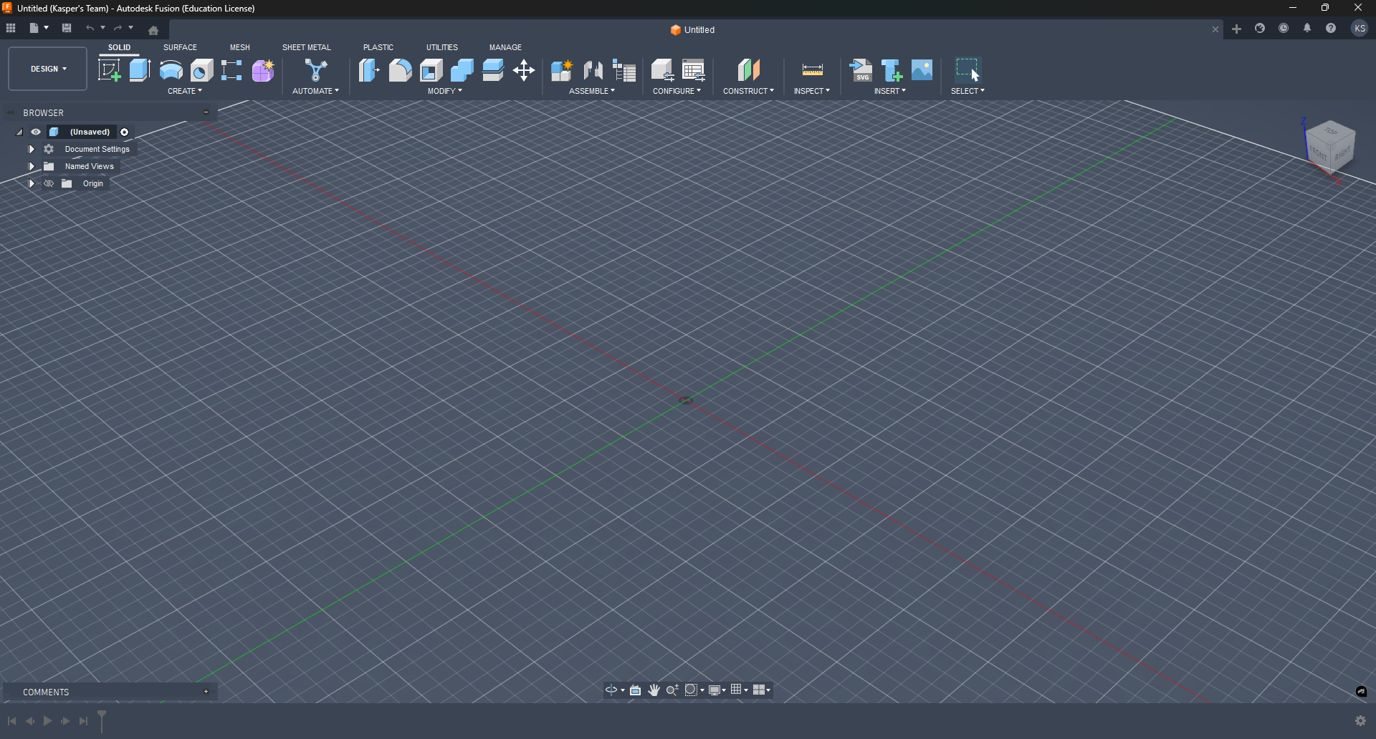The width and height of the screenshot is (1376, 739).
Task: Switch to the SHEET METAL tab
Action: coord(306,47)
